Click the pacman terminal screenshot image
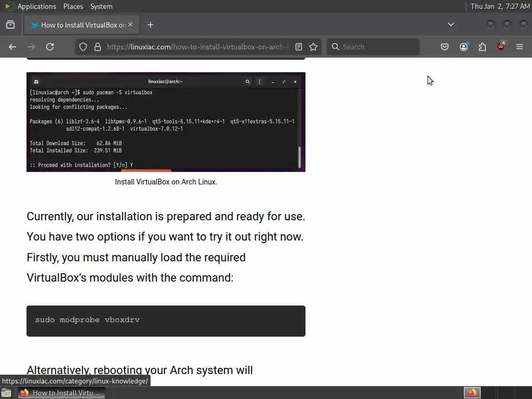This screenshot has height=399, width=532. 166,122
